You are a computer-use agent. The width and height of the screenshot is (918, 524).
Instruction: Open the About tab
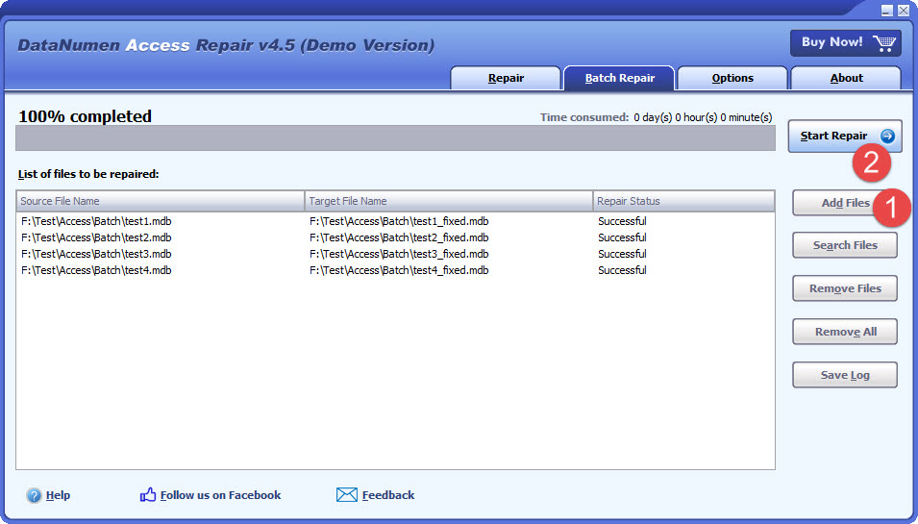coord(846,78)
